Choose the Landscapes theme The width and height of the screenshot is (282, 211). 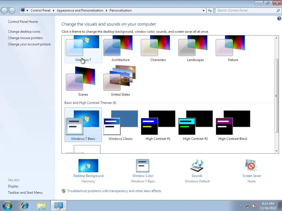tap(195, 49)
